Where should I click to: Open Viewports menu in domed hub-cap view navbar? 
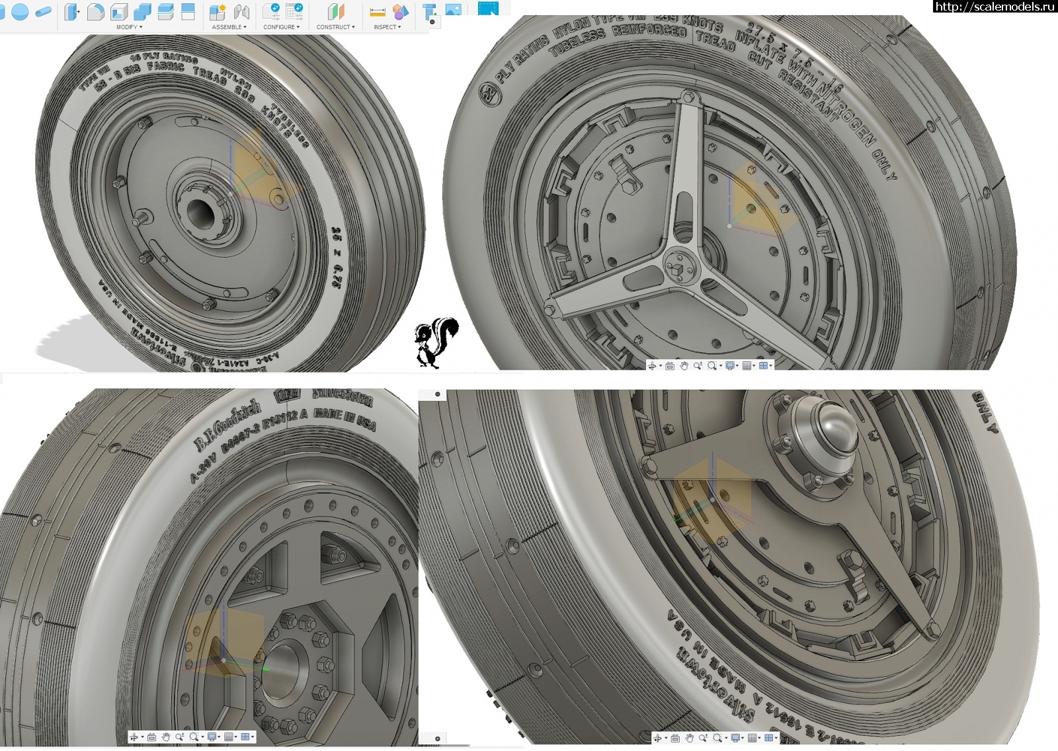768,738
